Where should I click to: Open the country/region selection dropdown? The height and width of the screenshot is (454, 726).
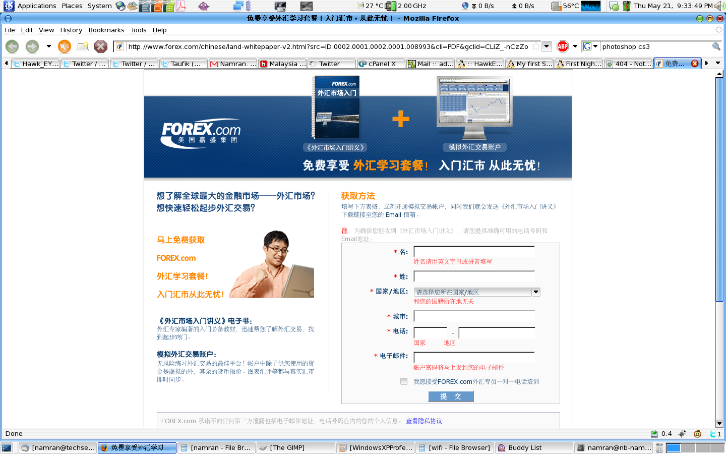(536, 292)
